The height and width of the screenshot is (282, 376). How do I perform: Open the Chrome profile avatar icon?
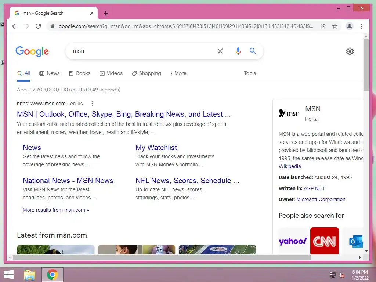point(350,26)
